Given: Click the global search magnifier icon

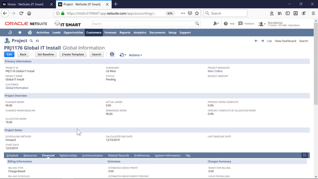Looking at the screenshot, I should [x=197, y=24].
